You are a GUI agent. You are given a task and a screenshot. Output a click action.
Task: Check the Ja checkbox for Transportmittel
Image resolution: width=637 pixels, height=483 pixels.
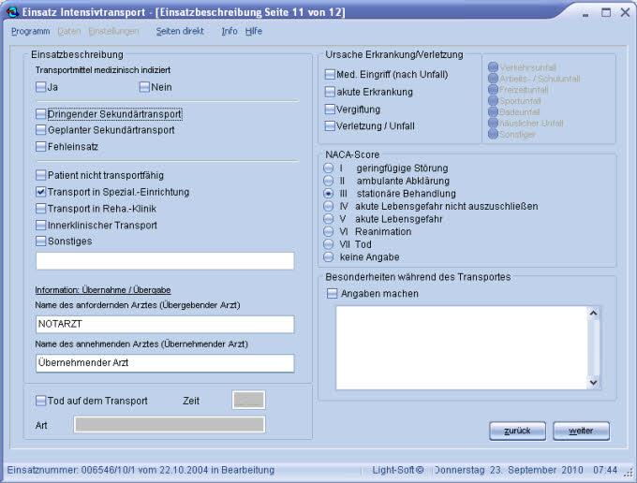click(40, 87)
